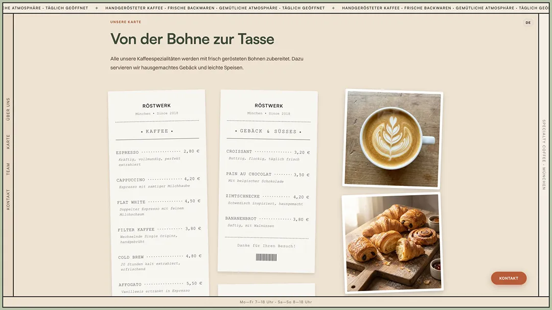The height and width of the screenshot is (310, 552).
Task: Click the BANANENBROT menu line
Action: tap(268, 219)
